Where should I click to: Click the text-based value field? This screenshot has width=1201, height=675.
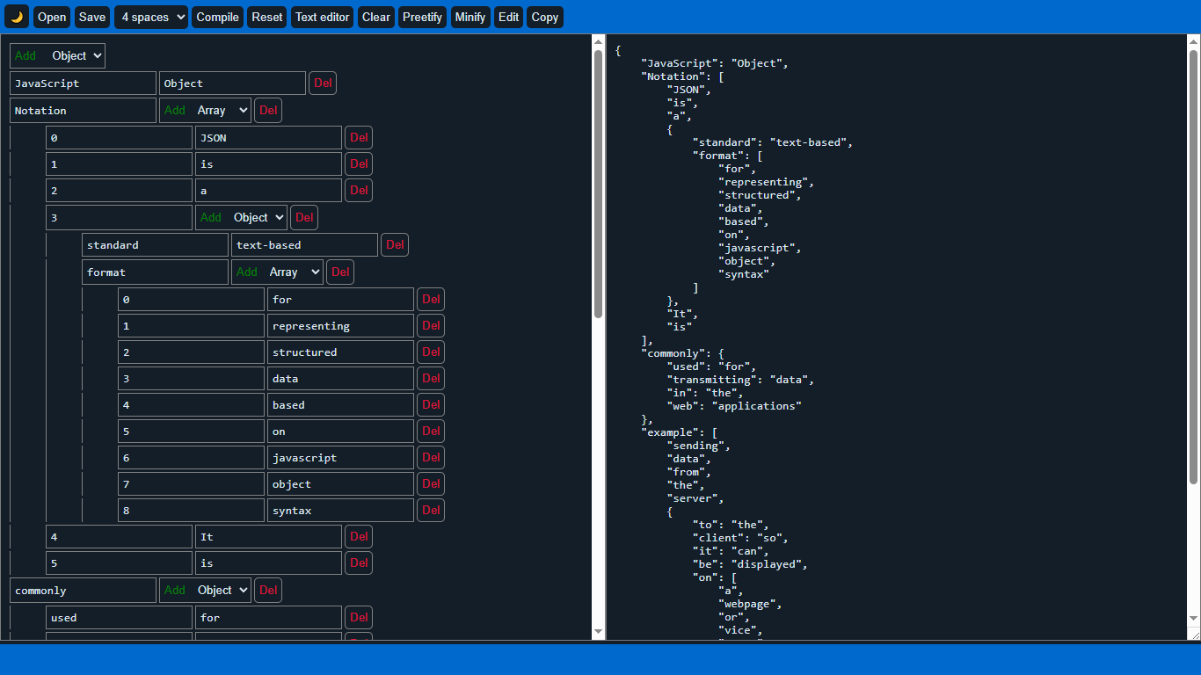(304, 245)
